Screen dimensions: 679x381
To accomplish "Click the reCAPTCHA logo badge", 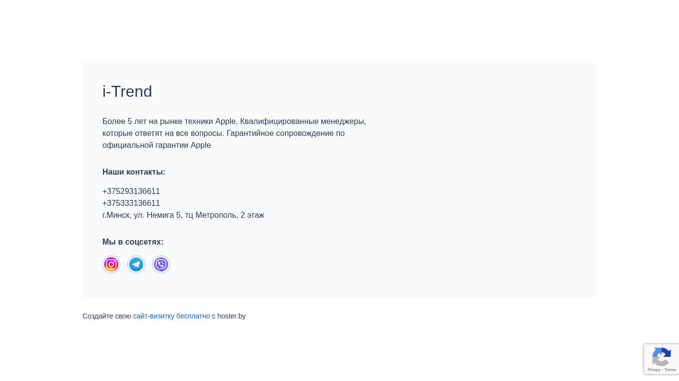I will click(662, 357).
